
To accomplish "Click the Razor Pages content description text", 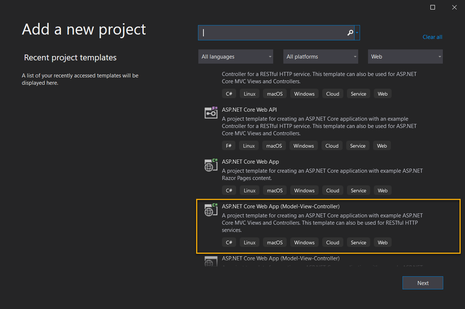I will click(x=322, y=174).
